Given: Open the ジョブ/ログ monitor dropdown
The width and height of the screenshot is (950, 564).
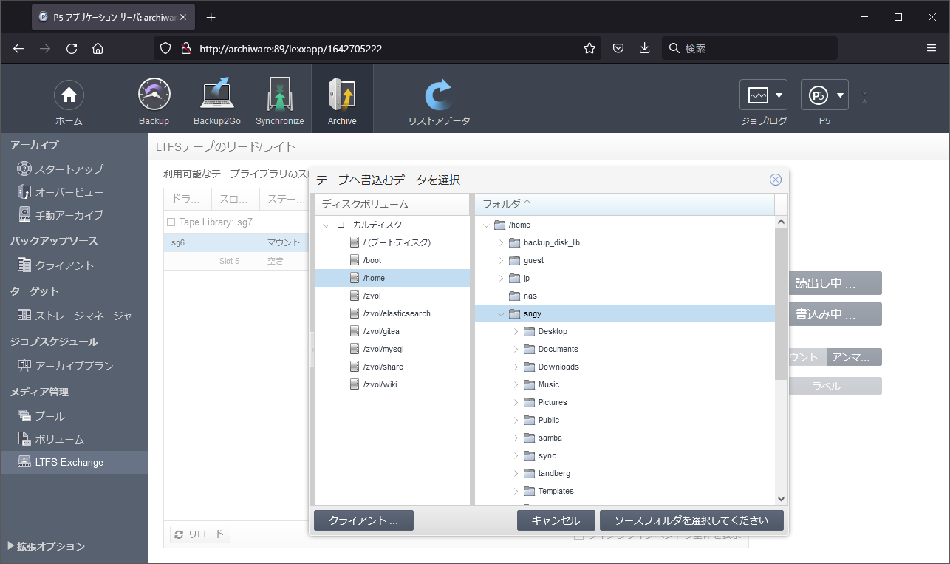Looking at the screenshot, I should click(x=763, y=95).
